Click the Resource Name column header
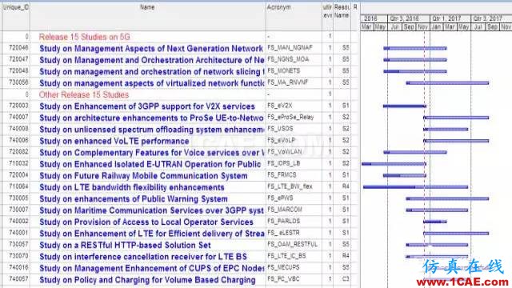 (342, 11)
